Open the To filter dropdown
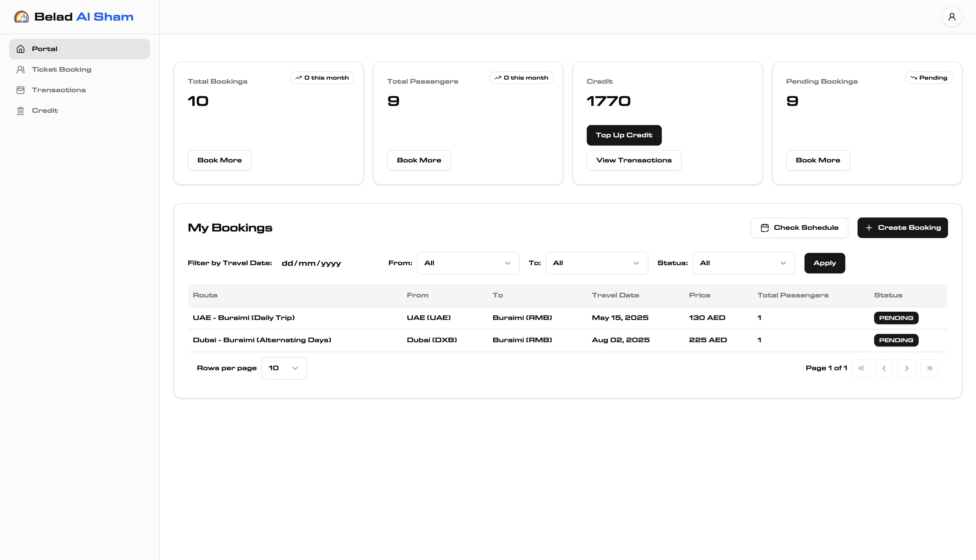 click(x=596, y=263)
